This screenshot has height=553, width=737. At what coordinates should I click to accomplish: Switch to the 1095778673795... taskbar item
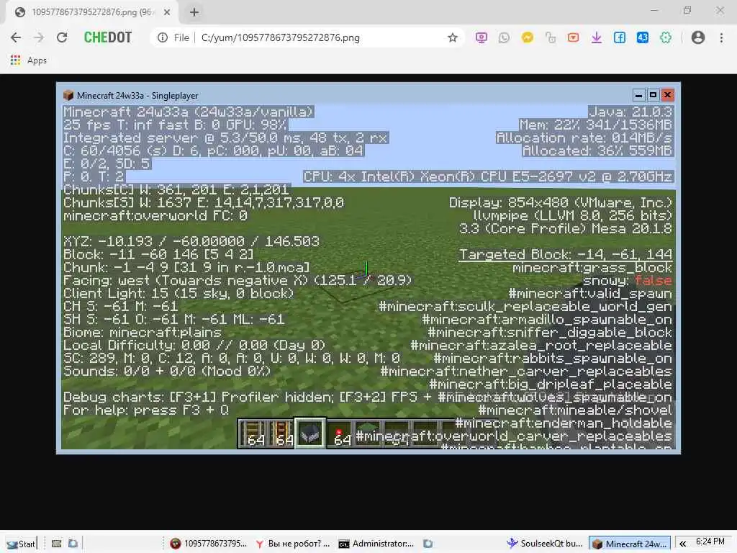[209, 544]
